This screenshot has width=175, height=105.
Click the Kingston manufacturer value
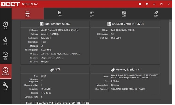(x=115, y=85)
